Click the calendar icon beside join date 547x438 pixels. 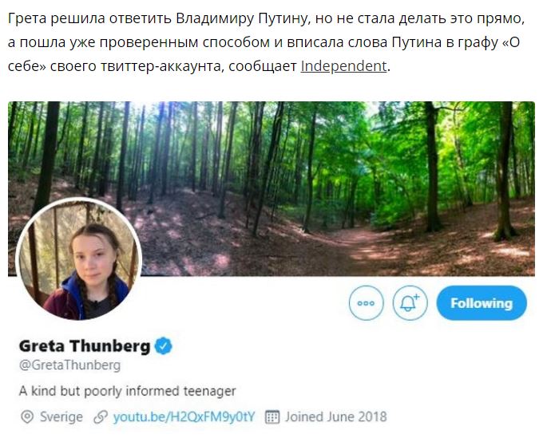pos(272,416)
